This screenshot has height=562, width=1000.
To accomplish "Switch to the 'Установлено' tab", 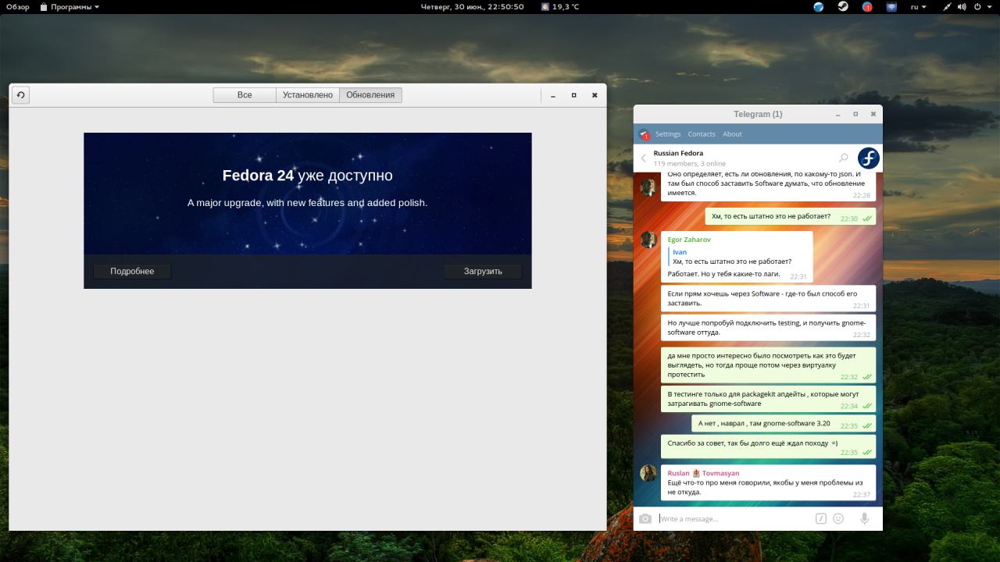I will pos(308,95).
